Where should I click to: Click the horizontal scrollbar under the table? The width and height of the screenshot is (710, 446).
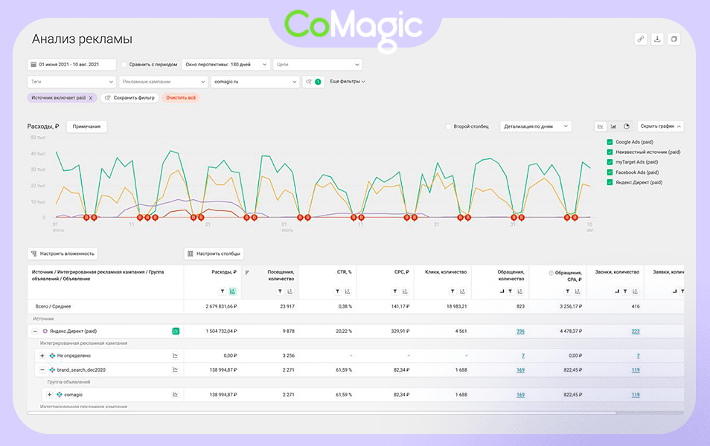(x=322, y=413)
